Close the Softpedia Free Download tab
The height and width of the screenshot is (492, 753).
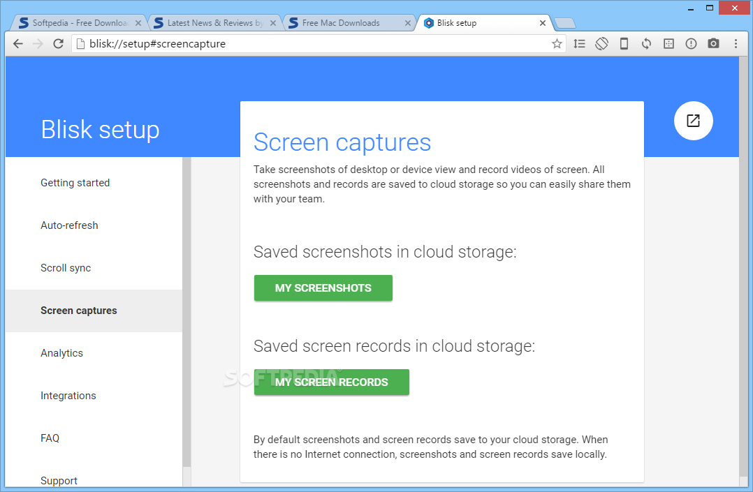pos(138,23)
